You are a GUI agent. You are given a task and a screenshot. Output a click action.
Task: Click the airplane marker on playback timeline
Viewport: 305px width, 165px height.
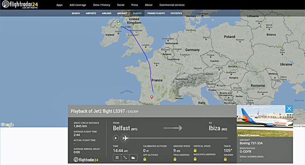pos(125,138)
